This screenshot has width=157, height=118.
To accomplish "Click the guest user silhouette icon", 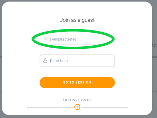I will 45,60.
